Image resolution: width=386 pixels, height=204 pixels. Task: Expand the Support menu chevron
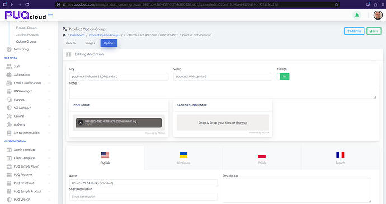(x=49, y=100)
